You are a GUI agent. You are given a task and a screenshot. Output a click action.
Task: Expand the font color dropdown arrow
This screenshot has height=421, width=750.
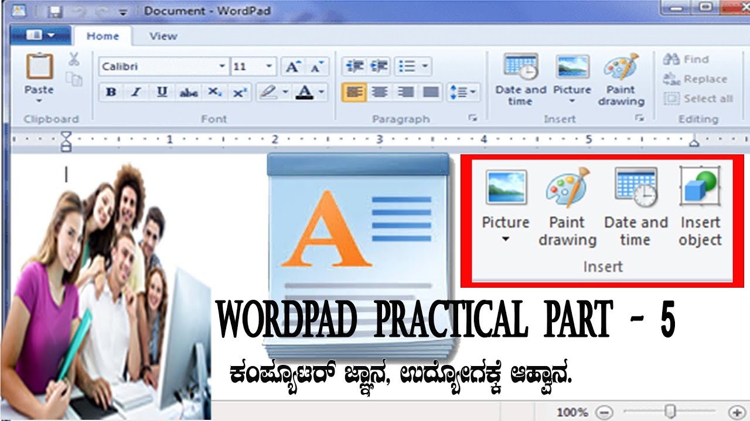(x=322, y=92)
